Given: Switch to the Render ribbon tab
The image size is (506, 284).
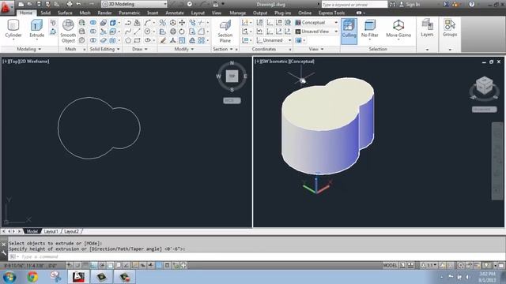Looking at the screenshot, I should tap(104, 13).
